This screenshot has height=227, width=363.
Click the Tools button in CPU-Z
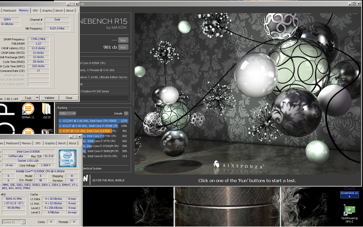pyautogui.click(x=28, y=98)
